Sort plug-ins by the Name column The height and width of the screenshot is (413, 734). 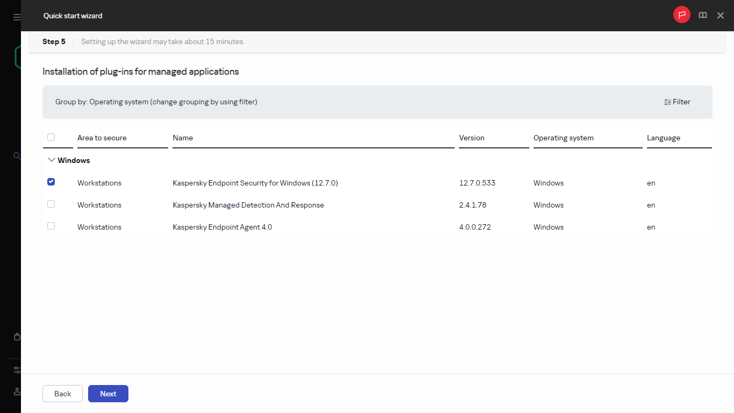(183, 138)
